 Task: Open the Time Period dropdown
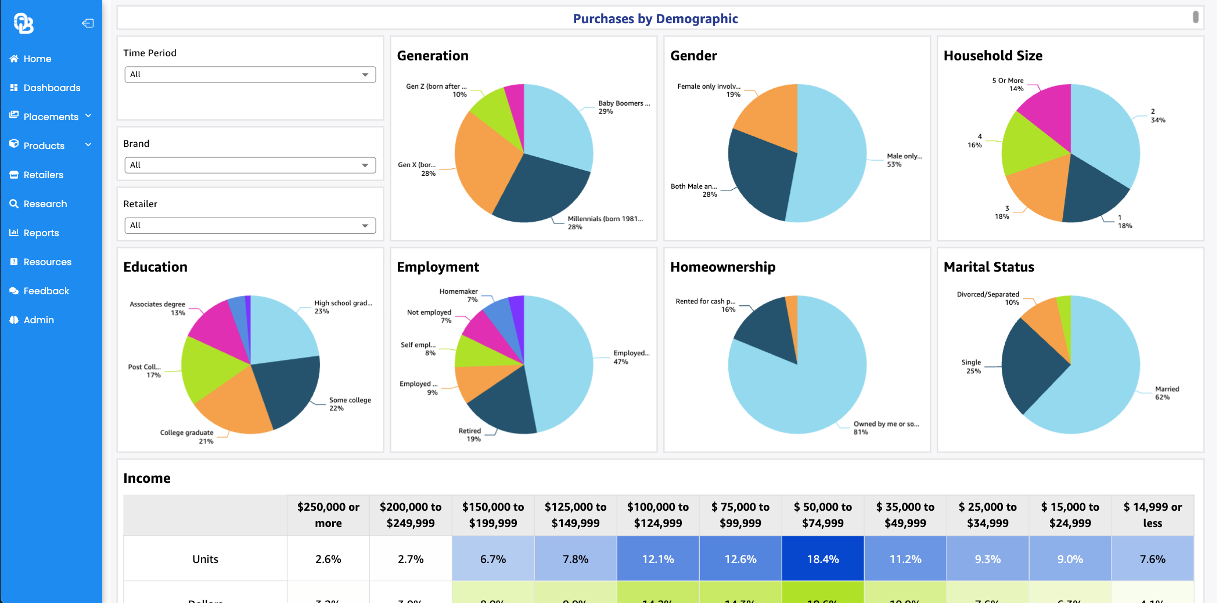tap(250, 74)
